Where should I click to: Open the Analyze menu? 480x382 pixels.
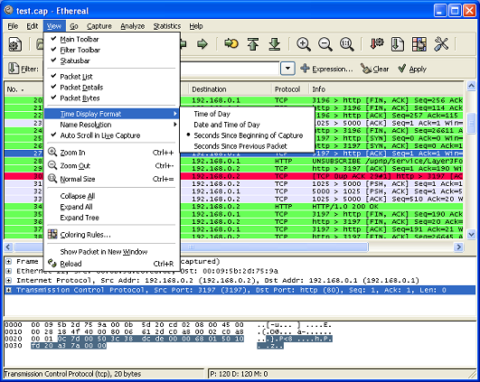(132, 26)
